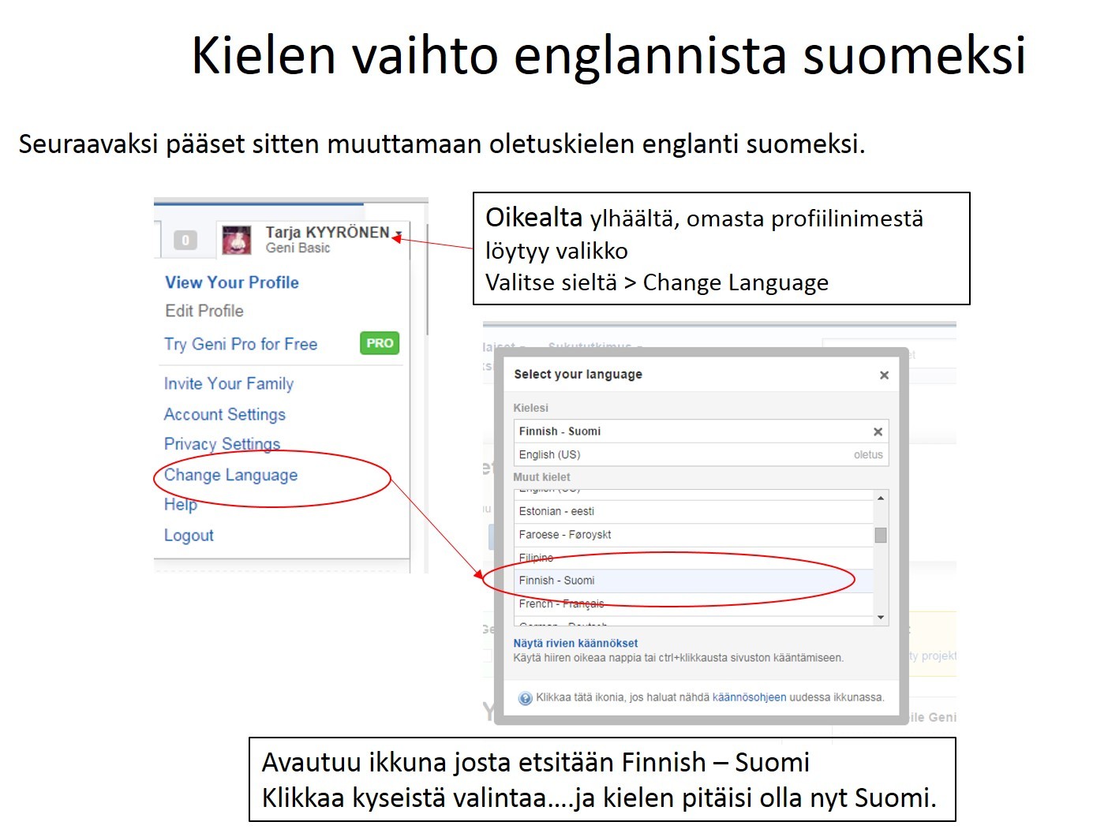The width and height of the screenshot is (1093, 833).
Task: Close the Select your language dialog
Action: click(884, 375)
